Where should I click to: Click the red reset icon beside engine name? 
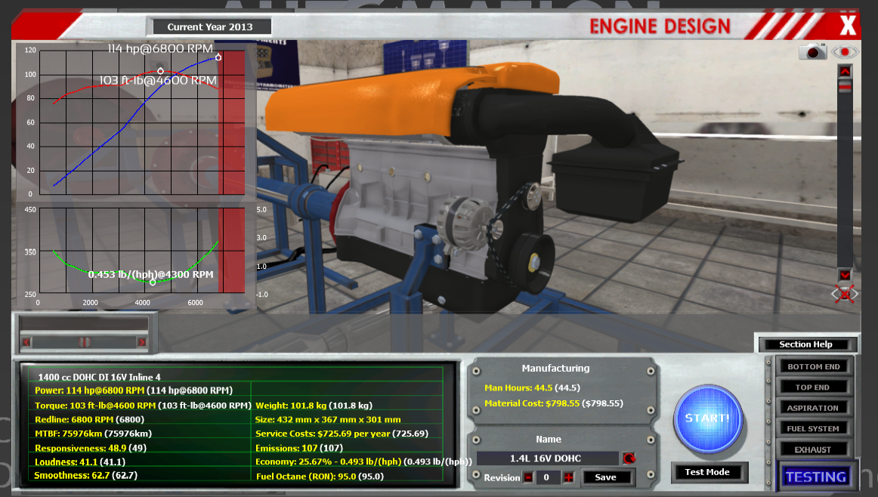click(629, 458)
